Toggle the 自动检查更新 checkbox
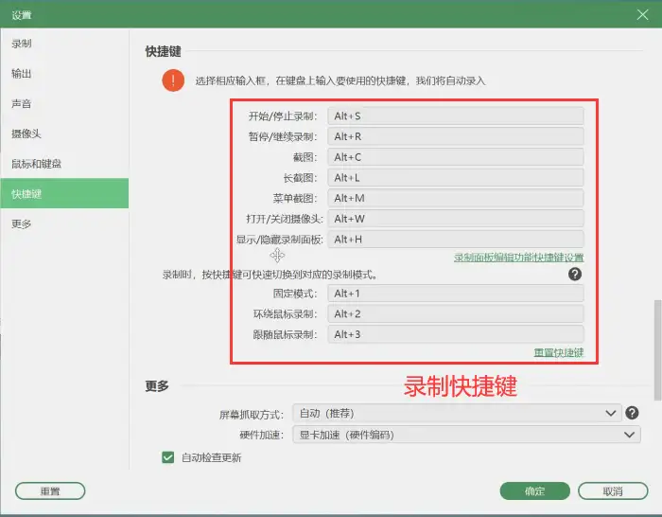Screen dimensions: 662x517 point(168,457)
